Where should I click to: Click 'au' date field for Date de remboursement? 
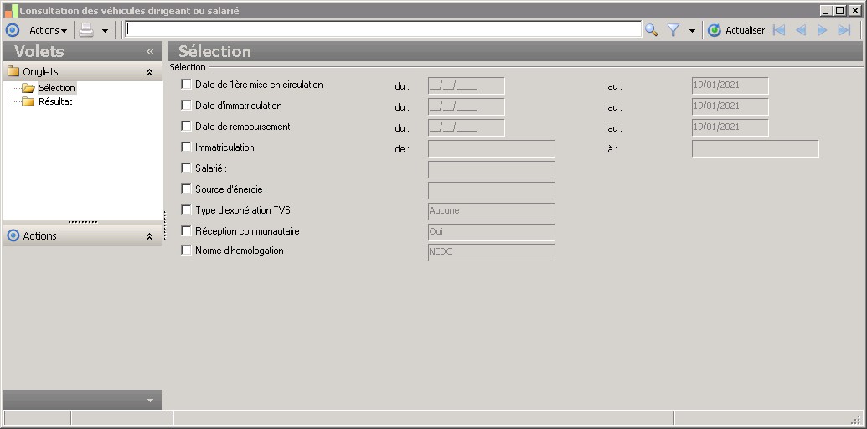click(730, 127)
